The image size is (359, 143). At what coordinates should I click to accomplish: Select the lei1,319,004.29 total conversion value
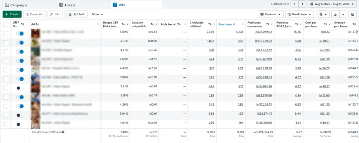263,132
